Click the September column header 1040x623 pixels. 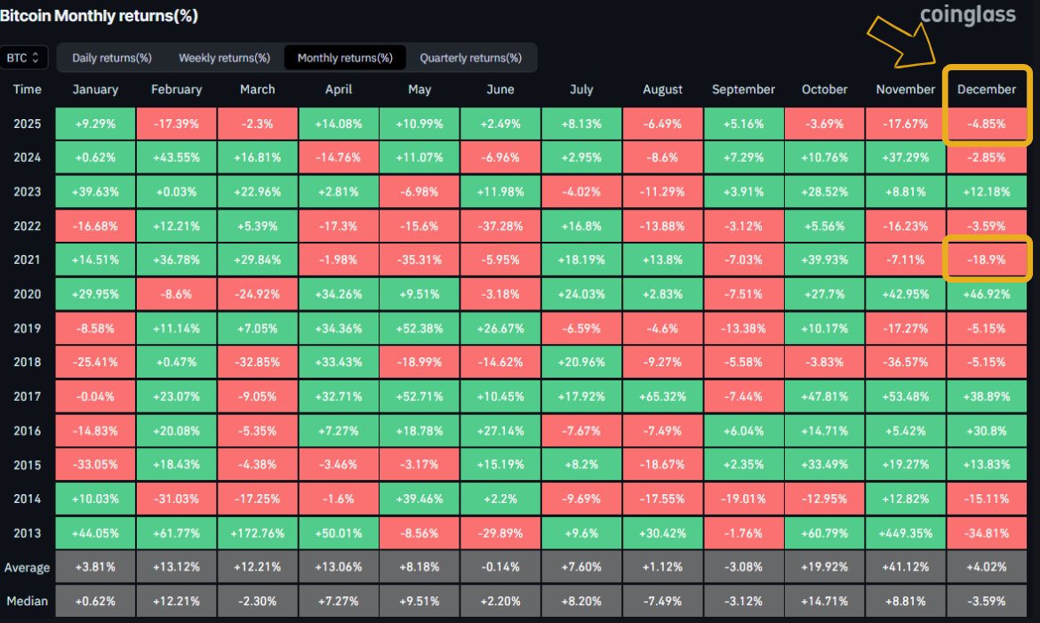click(x=743, y=89)
